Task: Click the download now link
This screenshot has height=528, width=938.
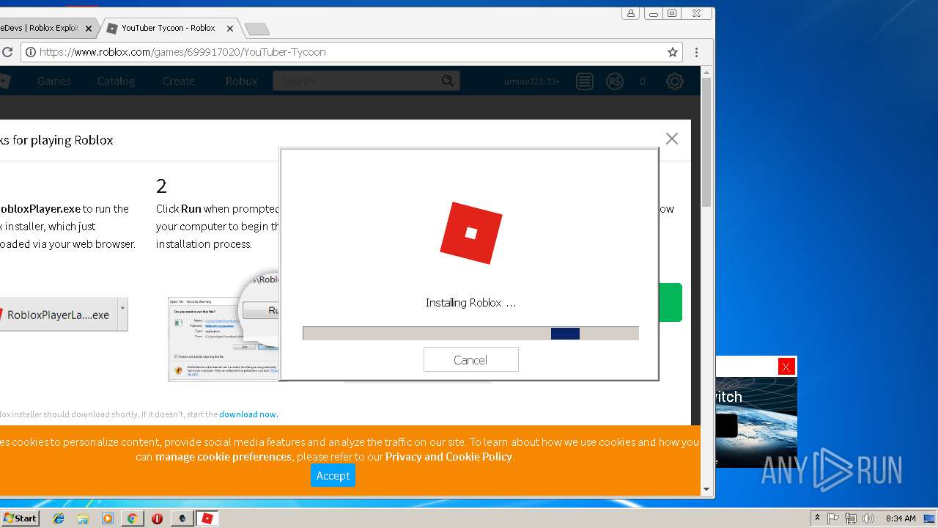Action: [x=248, y=414]
